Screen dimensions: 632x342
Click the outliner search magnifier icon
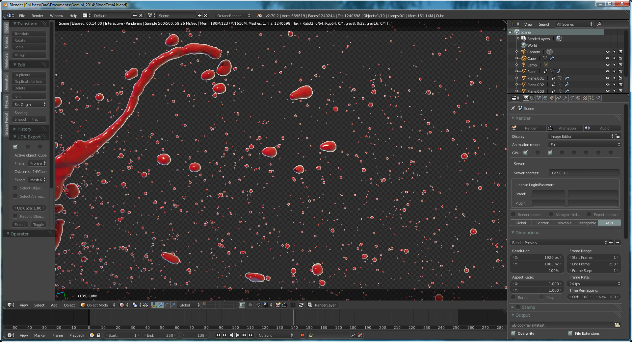(599, 24)
